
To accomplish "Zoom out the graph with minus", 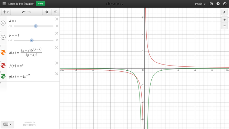I will (224, 26).
